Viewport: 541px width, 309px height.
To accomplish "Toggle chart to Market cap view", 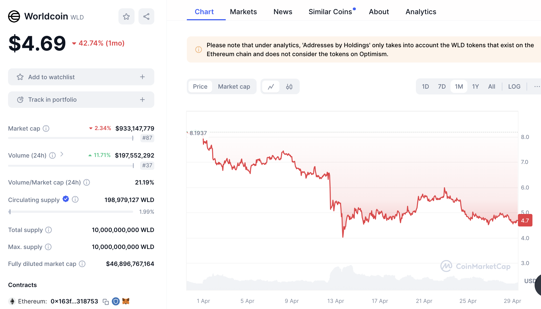I will click(x=234, y=87).
